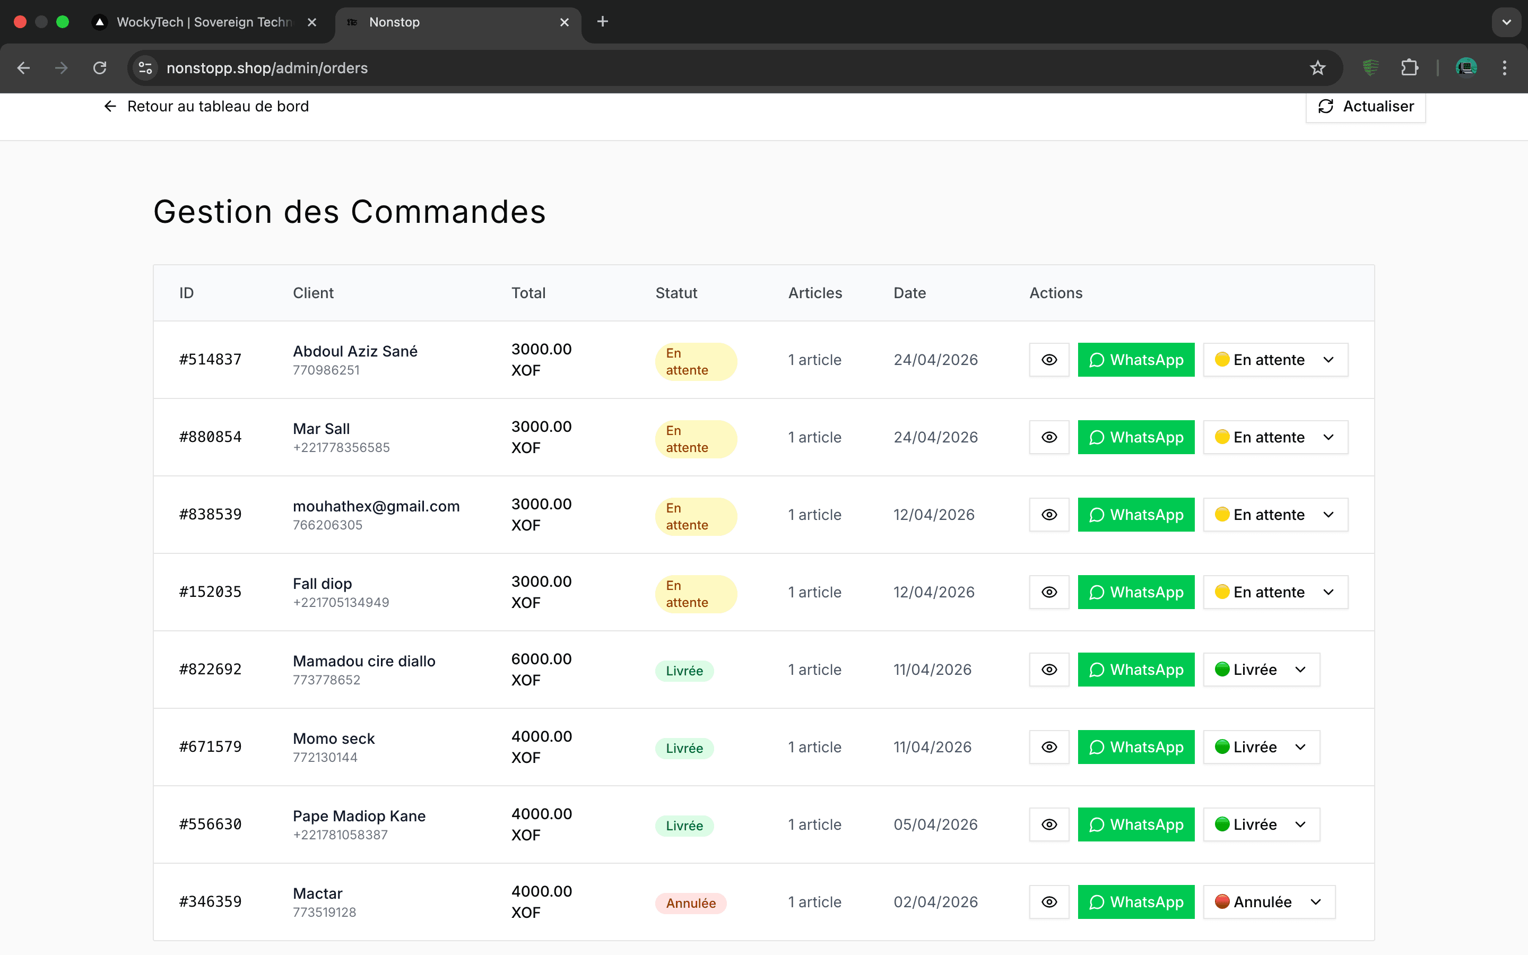Message mouhathex@gmail.com client on WhatsApp
Screen dimensions: 1528x955
tap(1136, 515)
